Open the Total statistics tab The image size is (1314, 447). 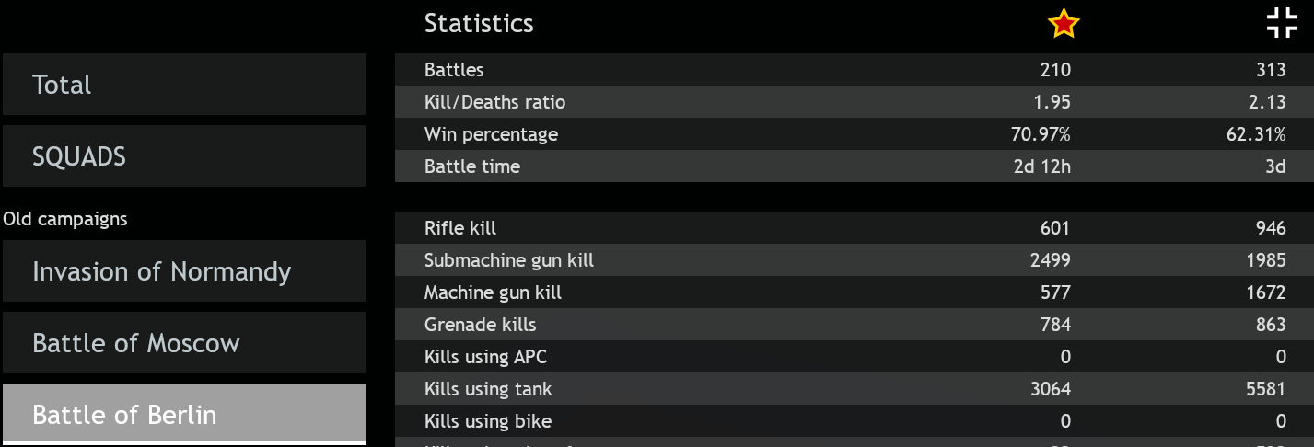tap(184, 84)
